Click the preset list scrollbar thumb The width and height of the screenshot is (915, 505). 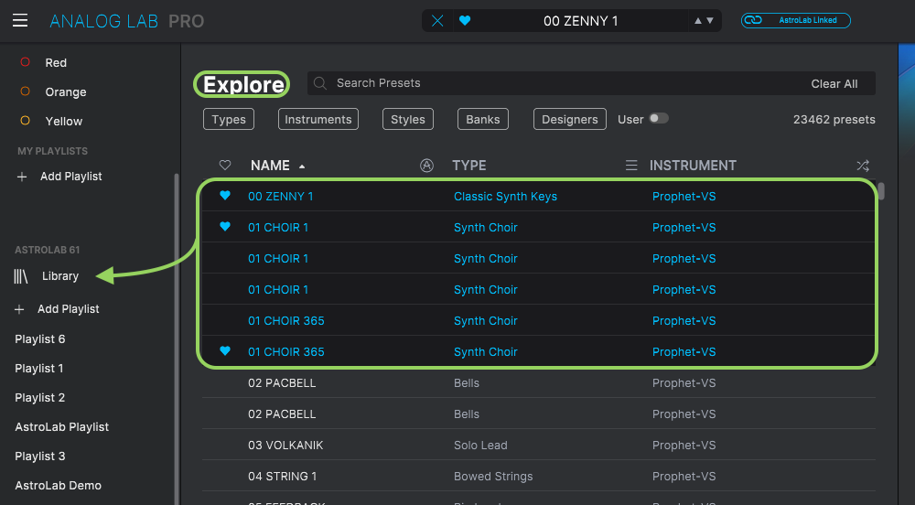881,190
